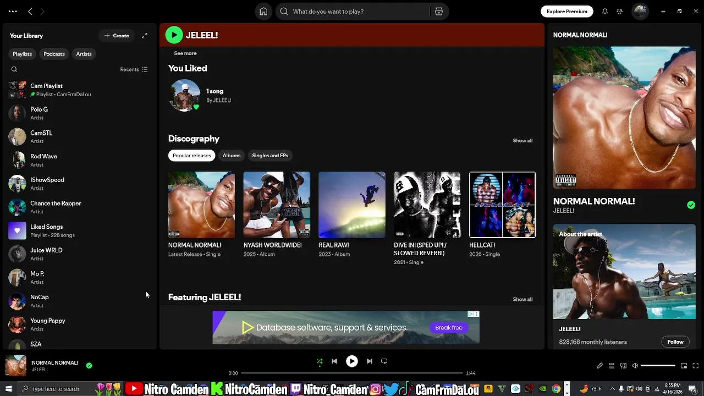
Task: Open the Queue icon
Action: (x=611, y=366)
